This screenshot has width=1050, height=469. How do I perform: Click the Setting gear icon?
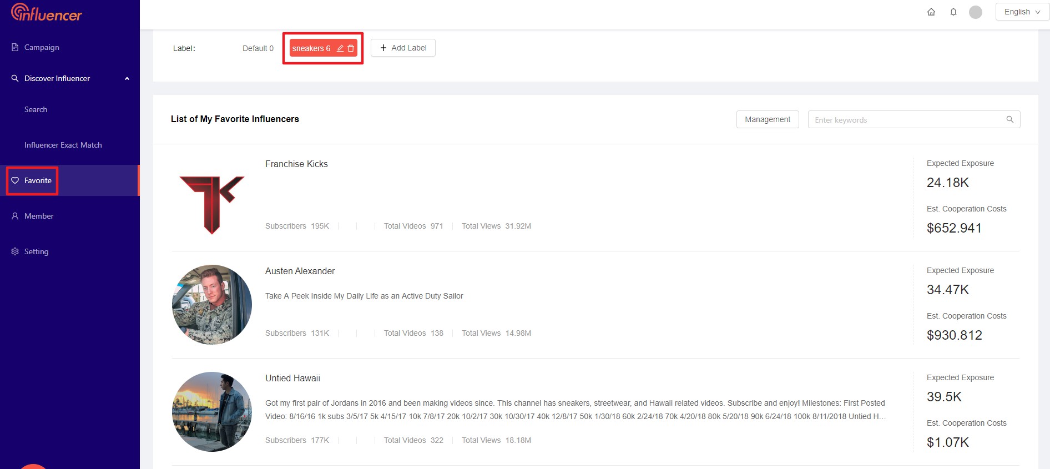pos(15,251)
